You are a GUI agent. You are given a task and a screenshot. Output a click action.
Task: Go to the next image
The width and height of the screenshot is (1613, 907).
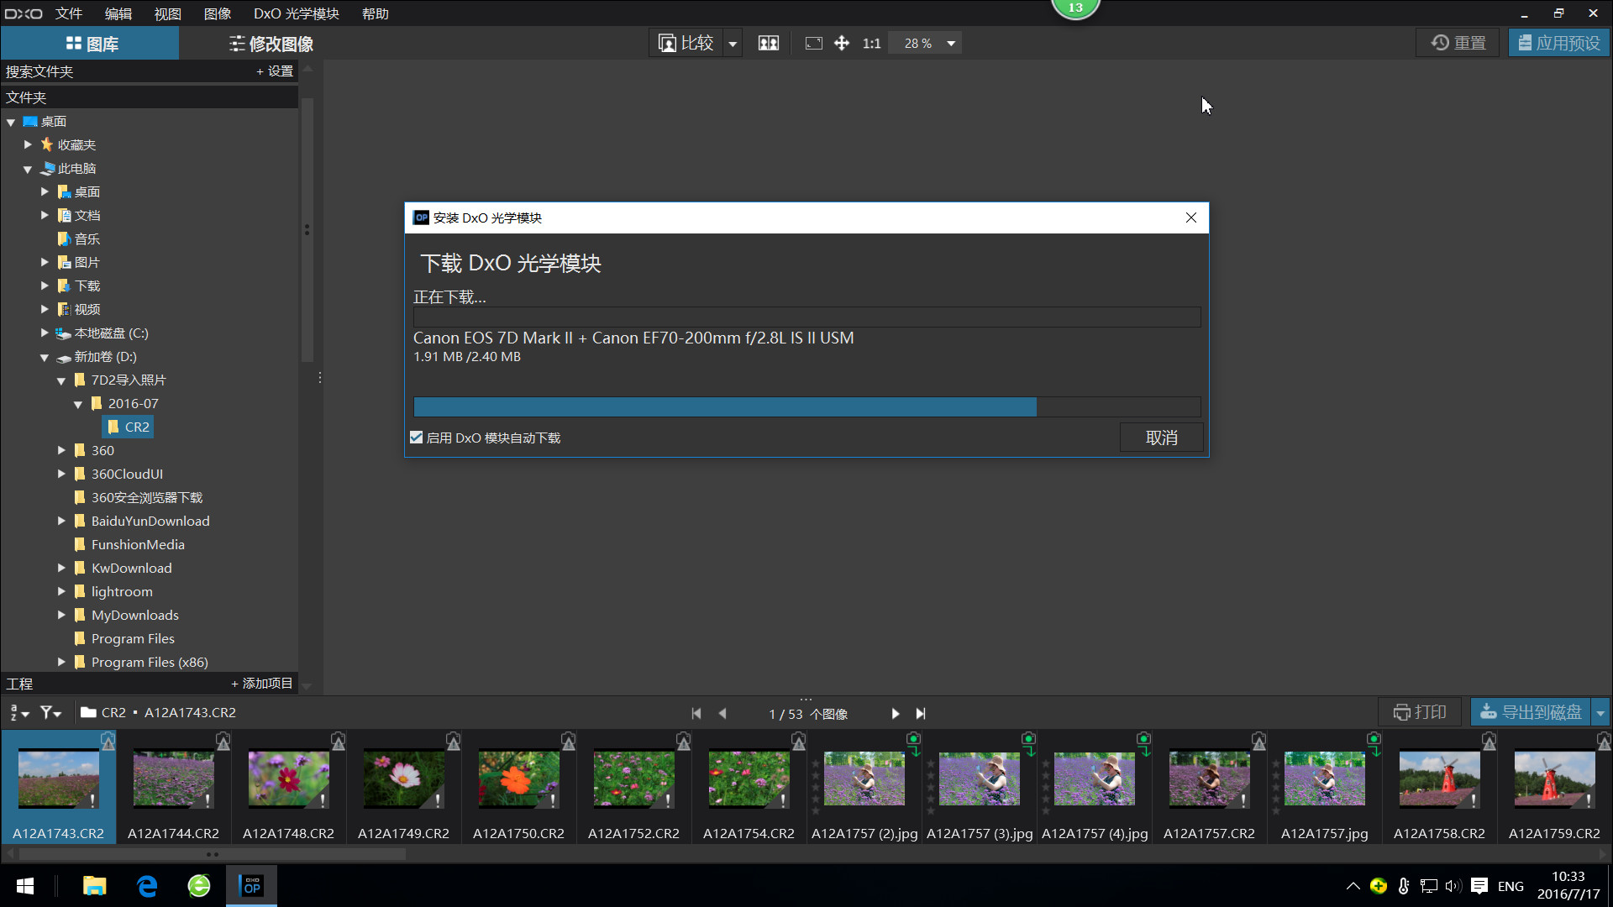tap(895, 713)
